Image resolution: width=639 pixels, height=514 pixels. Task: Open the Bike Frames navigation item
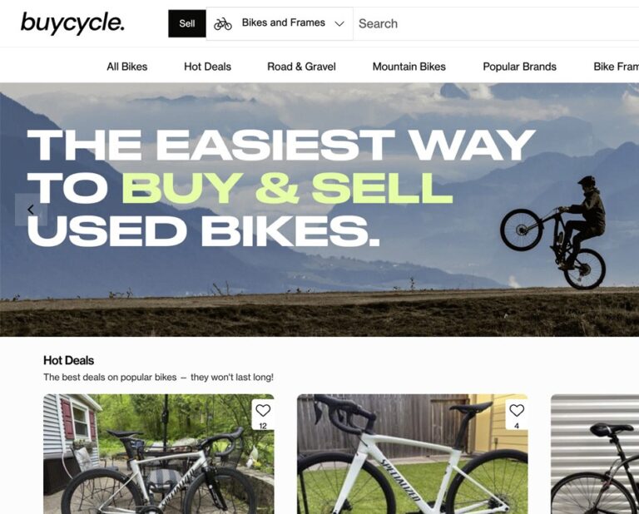[x=617, y=67]
